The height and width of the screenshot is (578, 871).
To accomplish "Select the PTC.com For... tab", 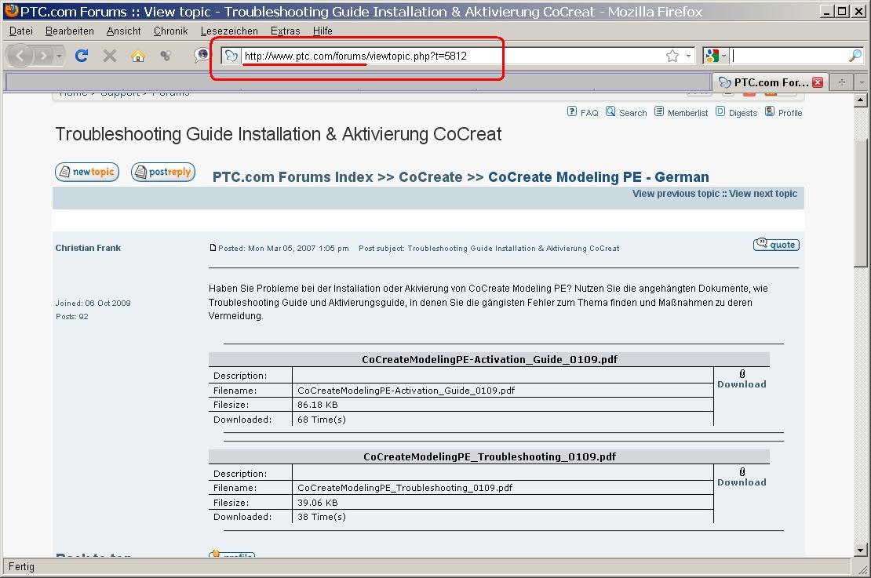I will click(770, 82).
